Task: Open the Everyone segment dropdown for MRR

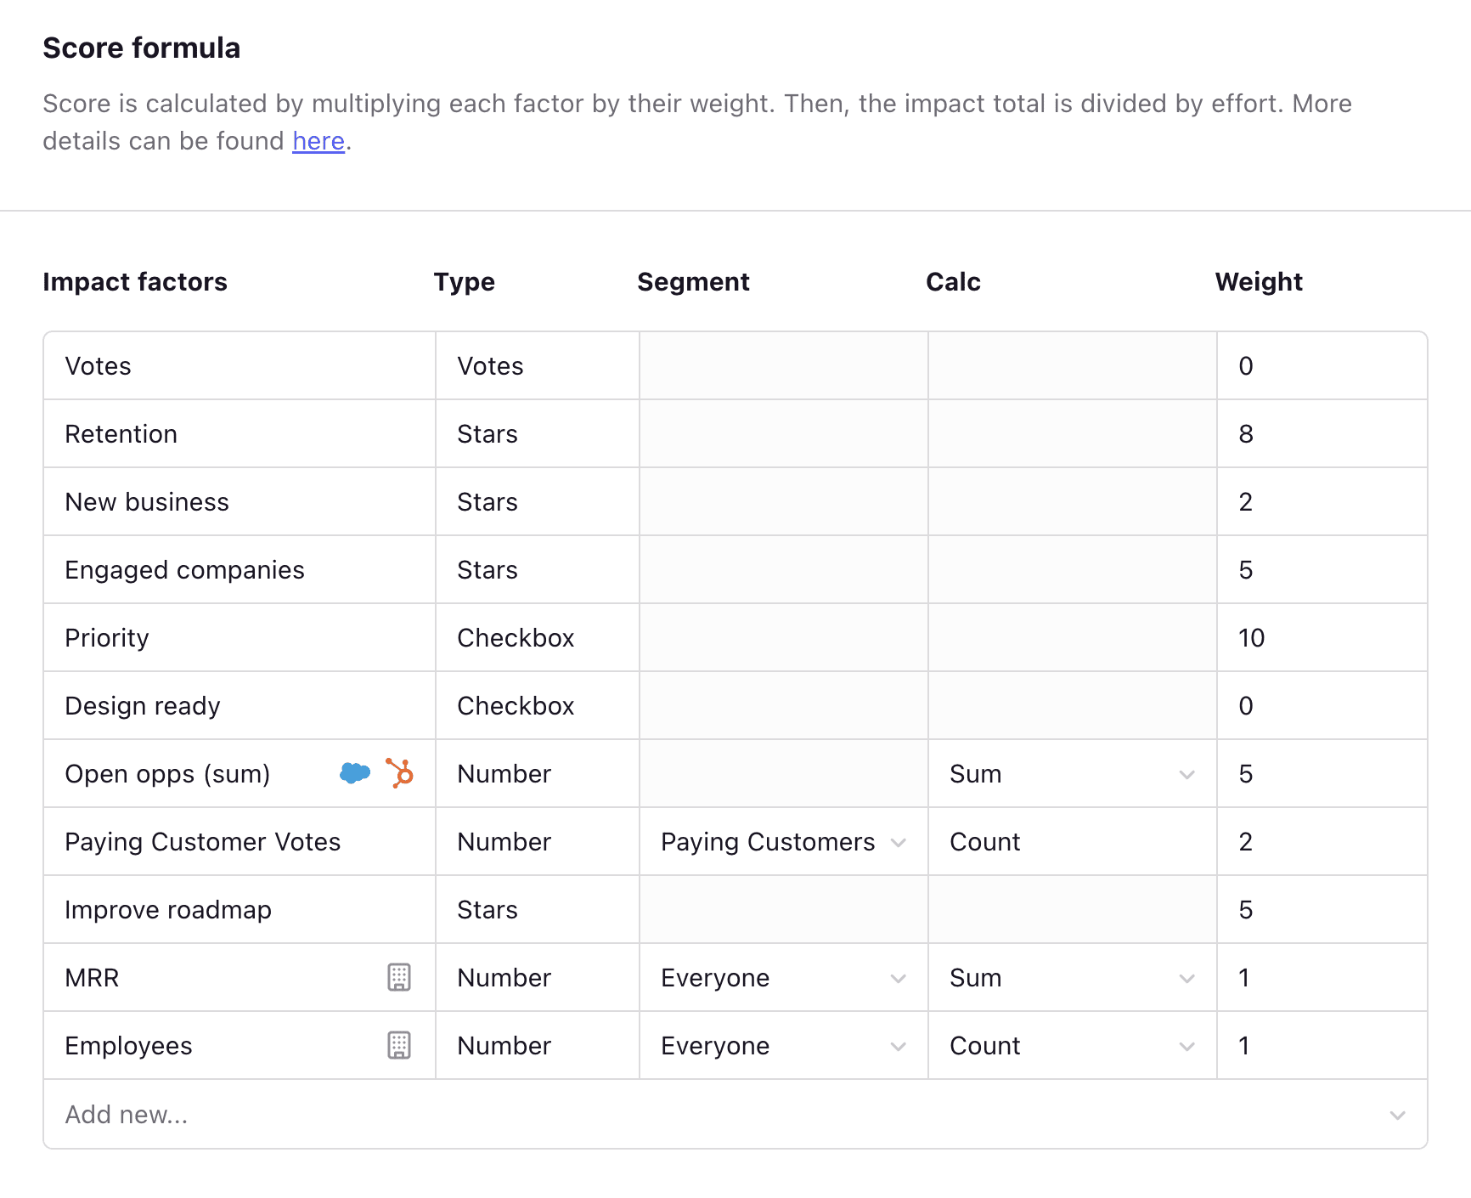Action: click(783, 977)
